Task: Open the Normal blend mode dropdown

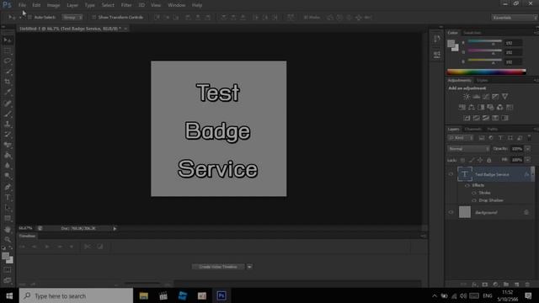Action: [468, 149]
